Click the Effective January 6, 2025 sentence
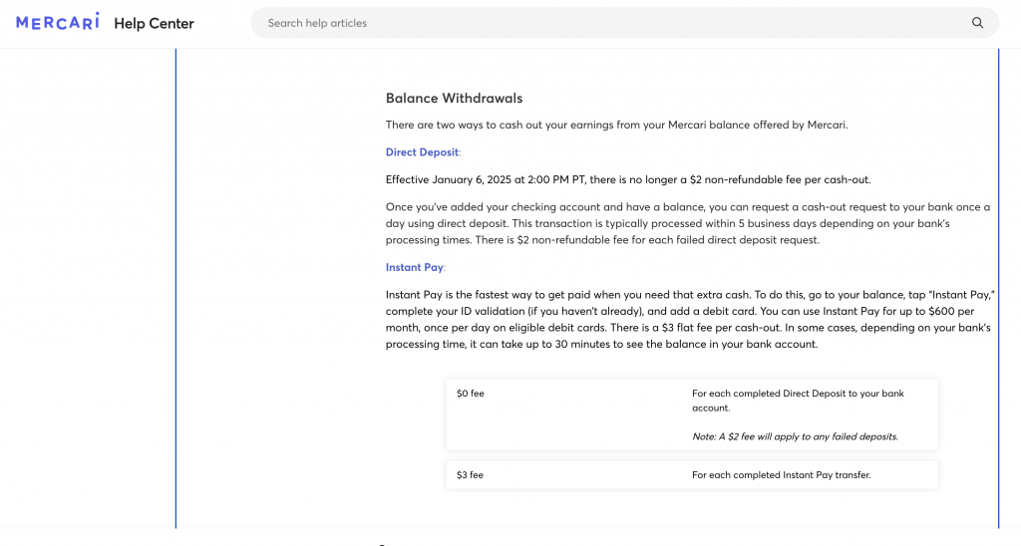Viewport: 1021px width, 546px height. coord(628,179)
